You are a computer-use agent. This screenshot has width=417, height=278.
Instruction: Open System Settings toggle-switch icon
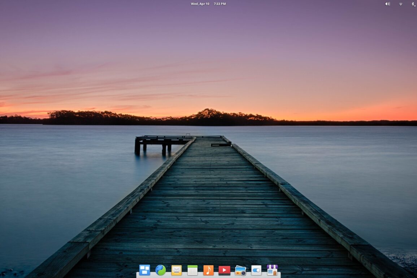[x=256, y=270]
